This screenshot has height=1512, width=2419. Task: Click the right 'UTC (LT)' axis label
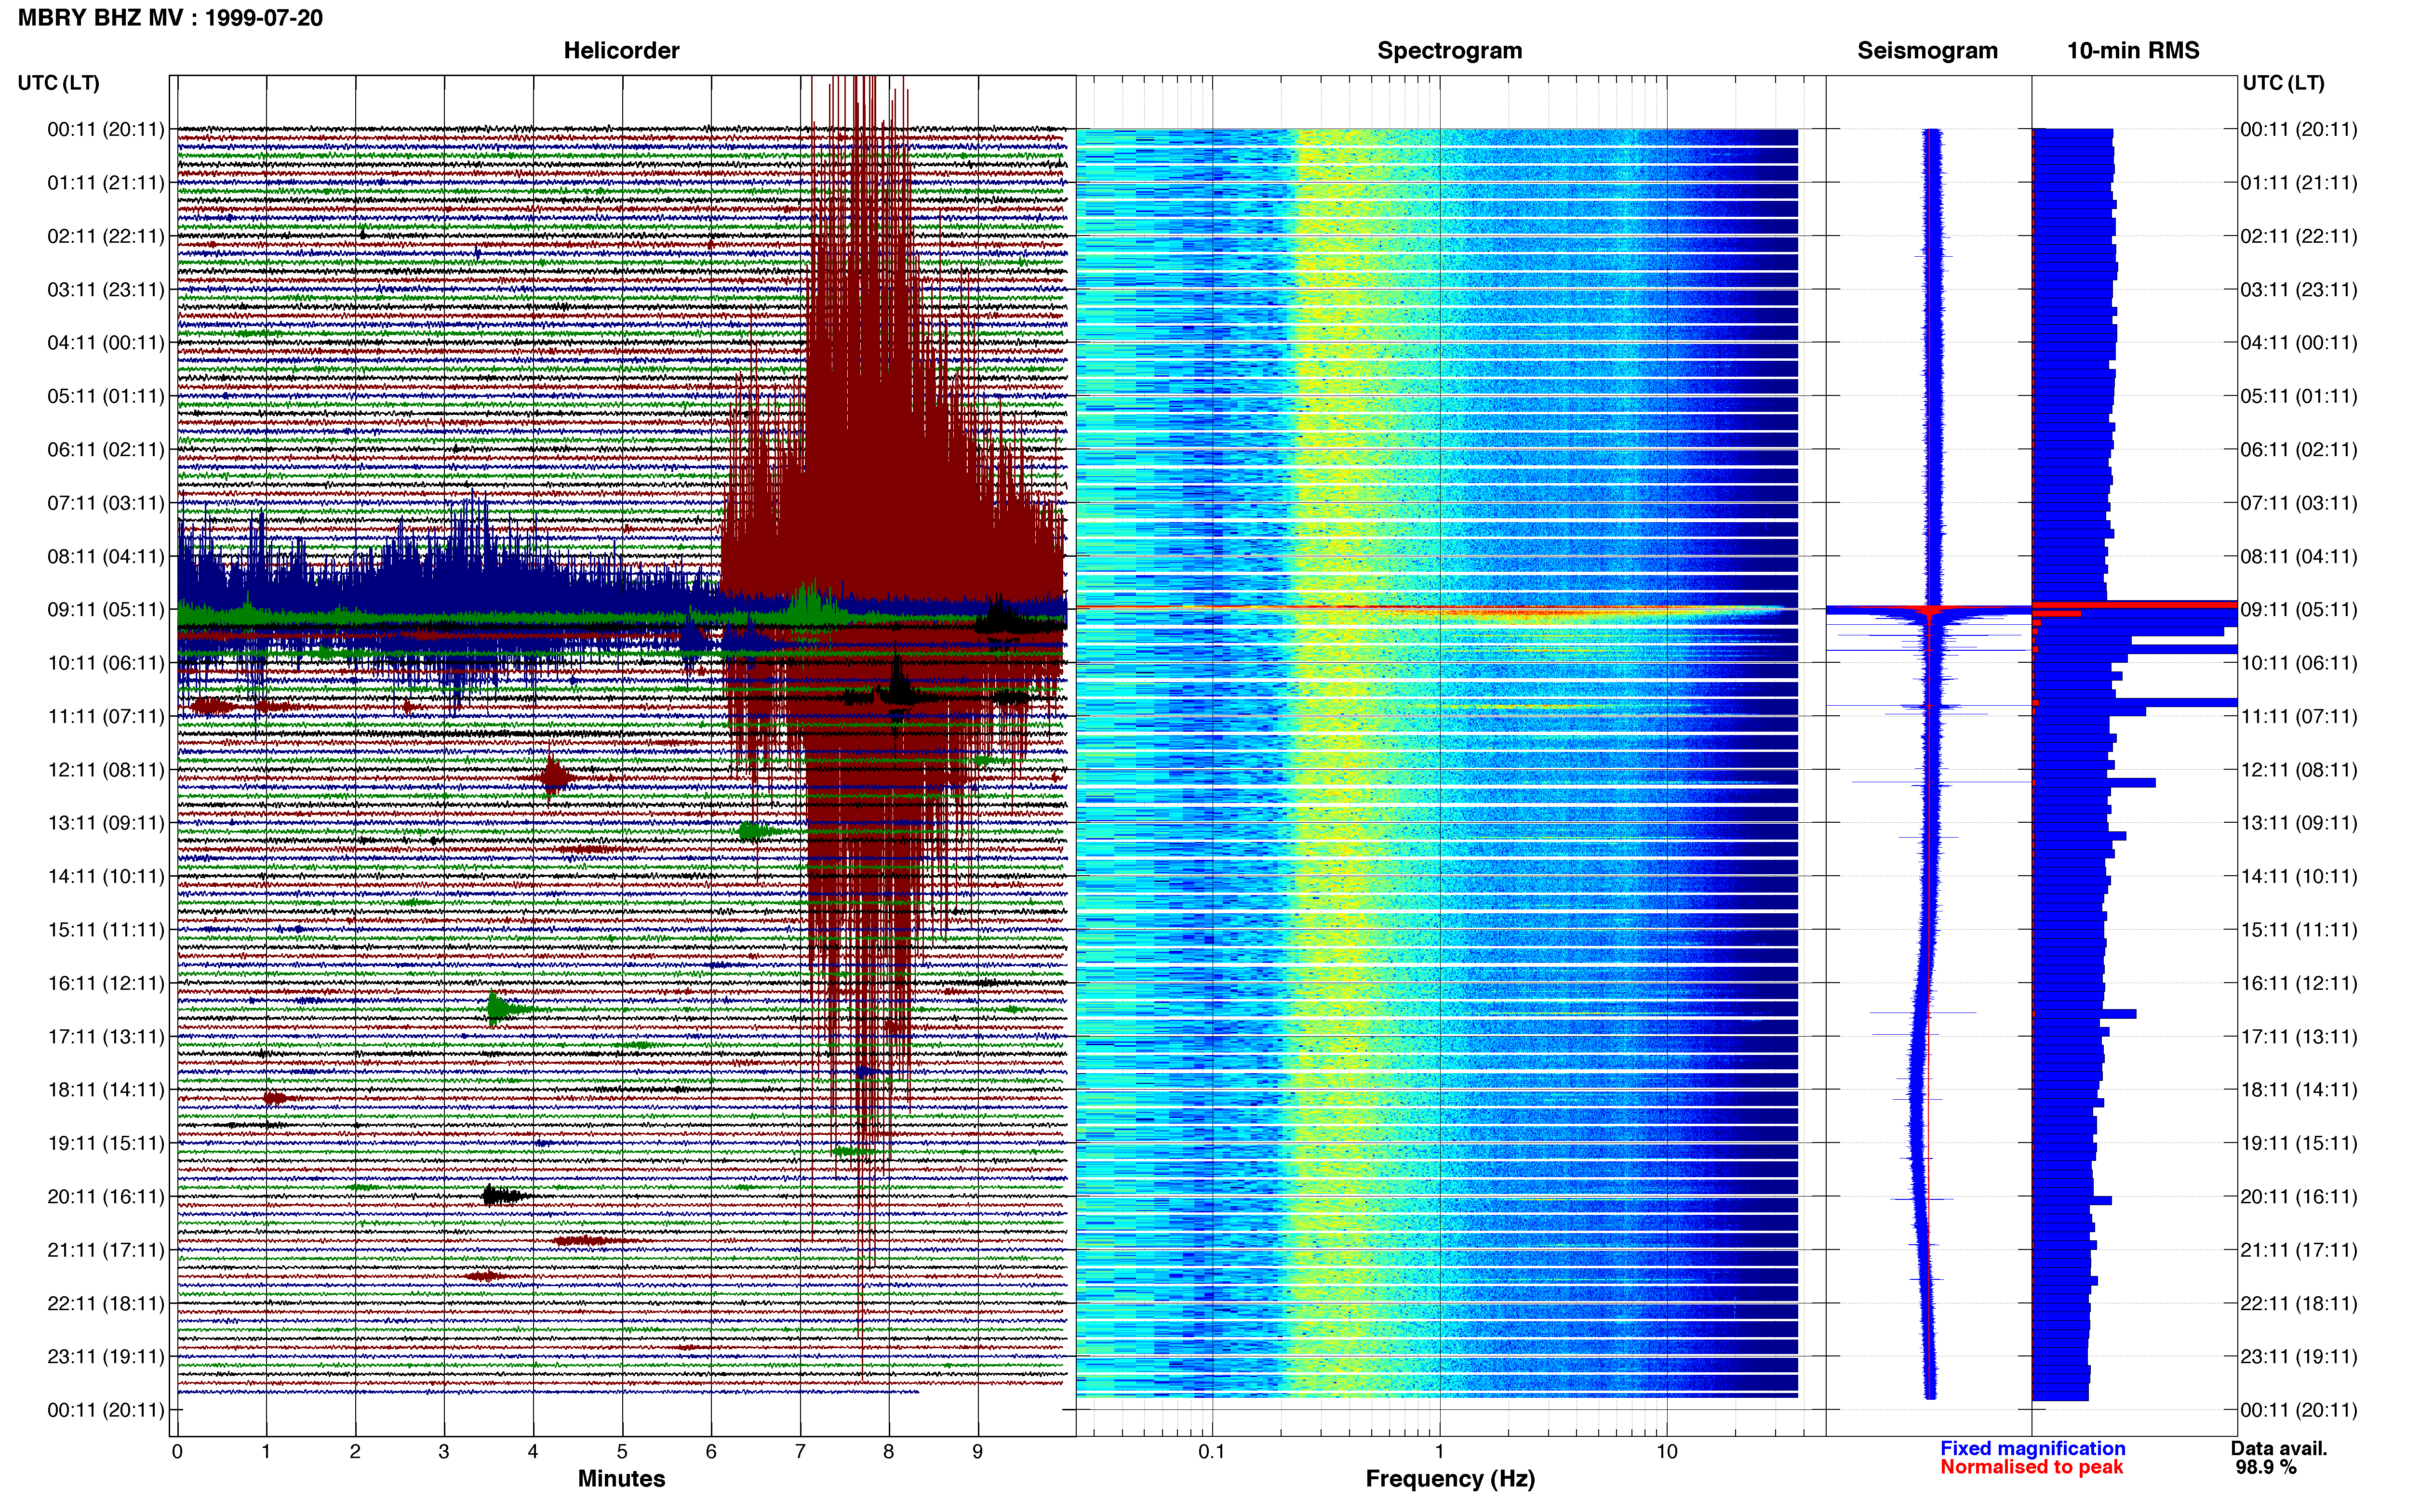(2283, 83)
